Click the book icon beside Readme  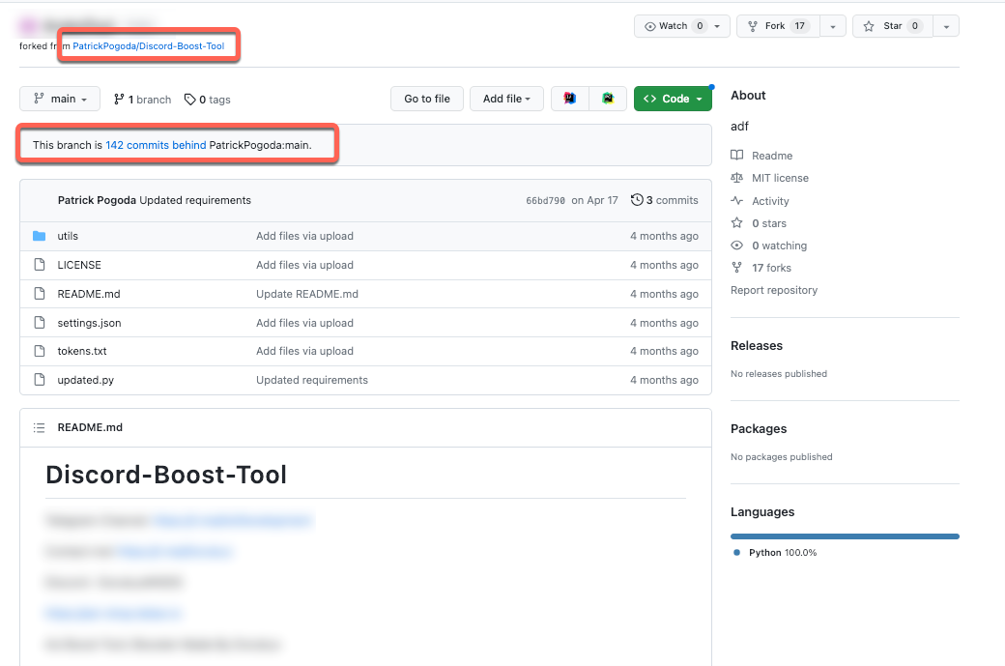[x=737, y=155]
